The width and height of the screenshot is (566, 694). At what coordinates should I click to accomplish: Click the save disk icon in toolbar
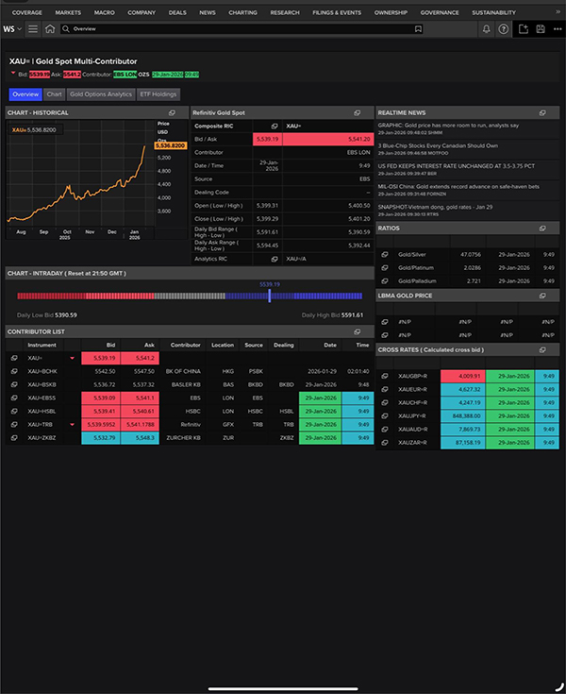coord(540,29)
